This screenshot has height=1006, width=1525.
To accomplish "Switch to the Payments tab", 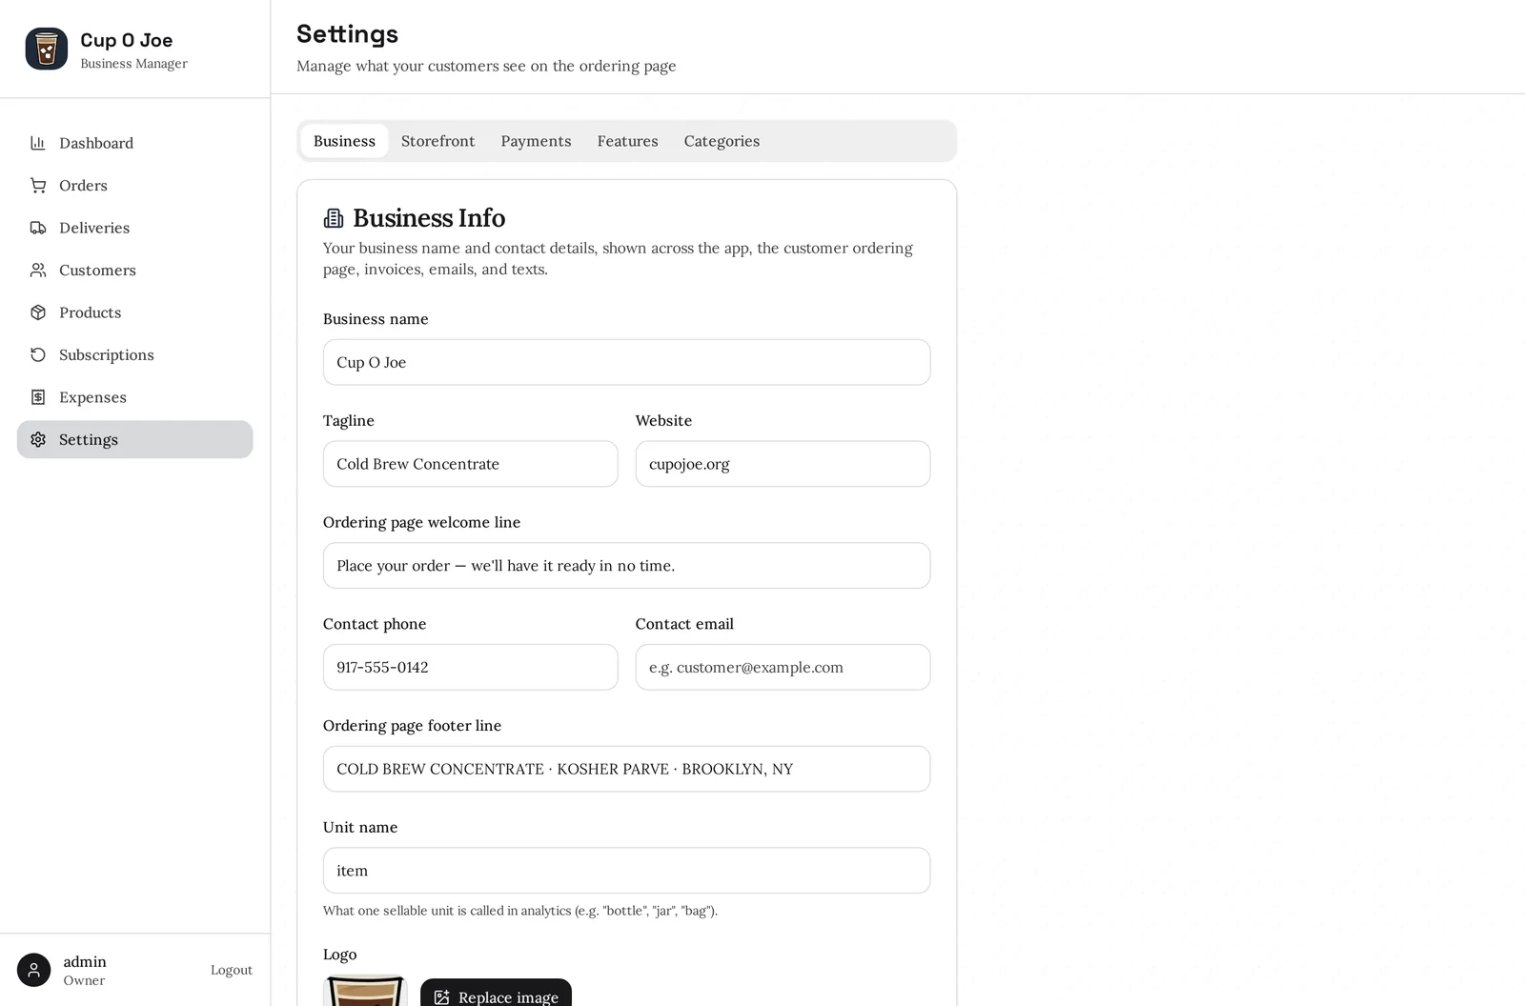I will 536,141.
